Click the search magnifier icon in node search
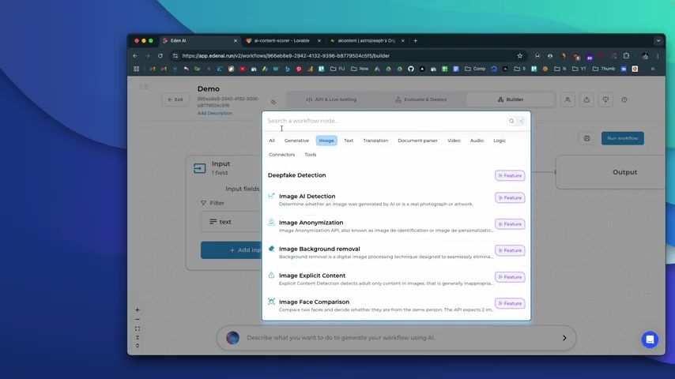The width and height of the screenshot is (675, 379). (511, 121)
